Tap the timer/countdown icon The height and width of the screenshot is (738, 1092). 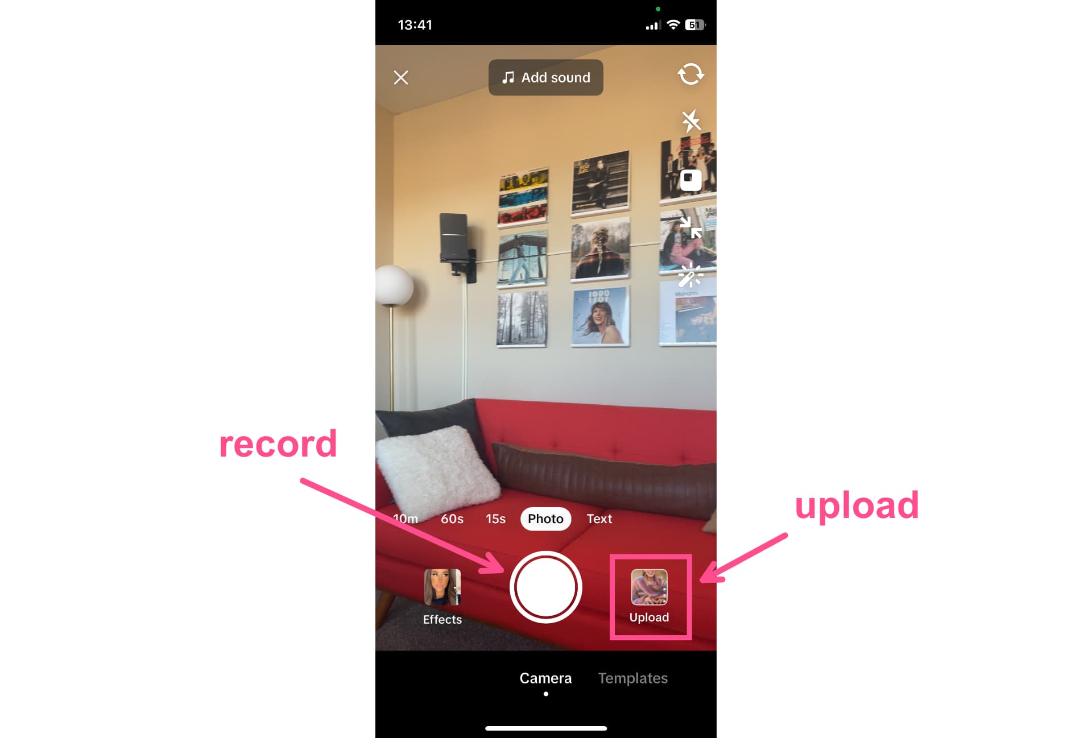point(691,180)
